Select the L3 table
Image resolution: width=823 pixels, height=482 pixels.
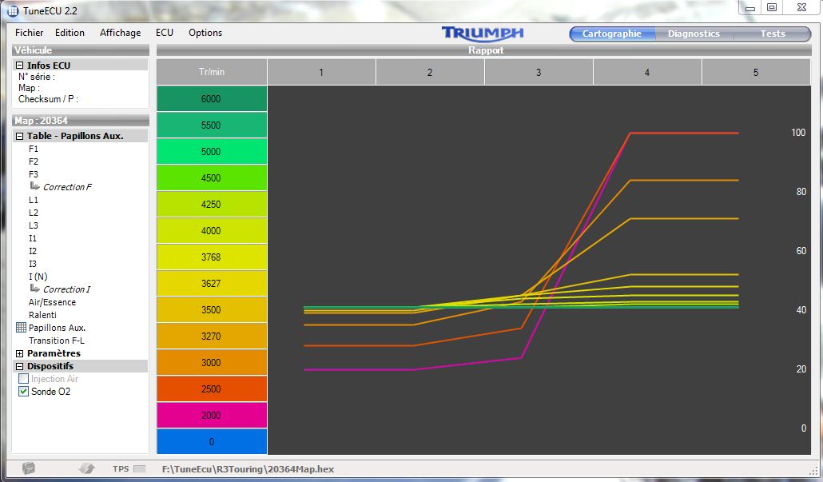tap(34, 225)
